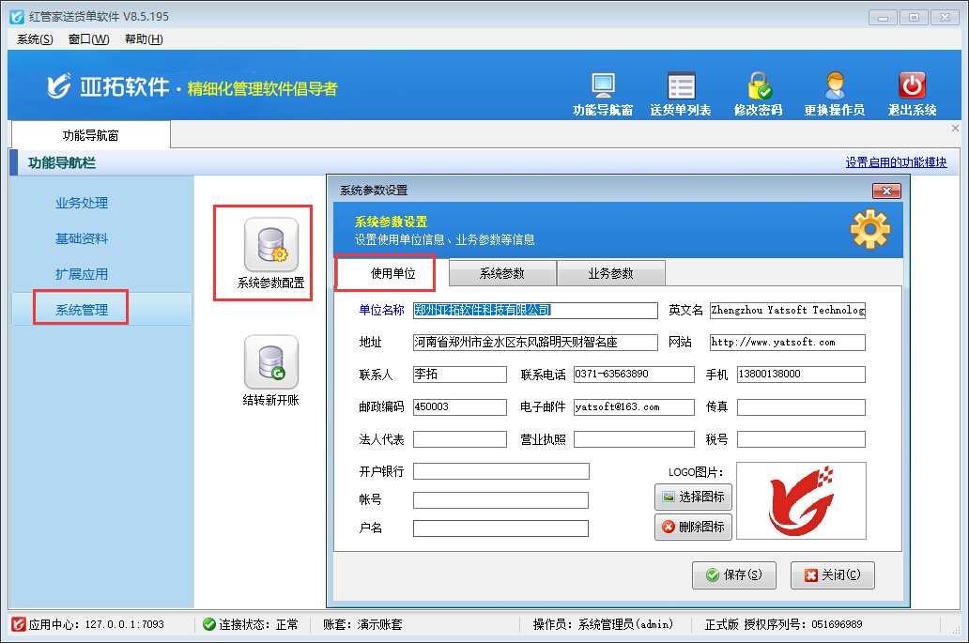Click the 网站 input field
The width and height of the screenshot is (969, 643).
click(x=787, y=343)
